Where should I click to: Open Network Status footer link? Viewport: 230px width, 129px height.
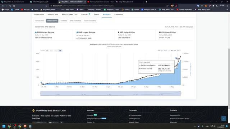[133, 122]
